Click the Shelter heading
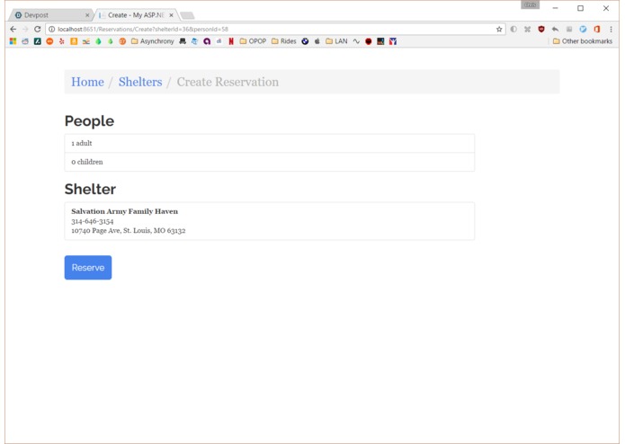This screenshot has height=444, width=625. [x=90, y=189]
